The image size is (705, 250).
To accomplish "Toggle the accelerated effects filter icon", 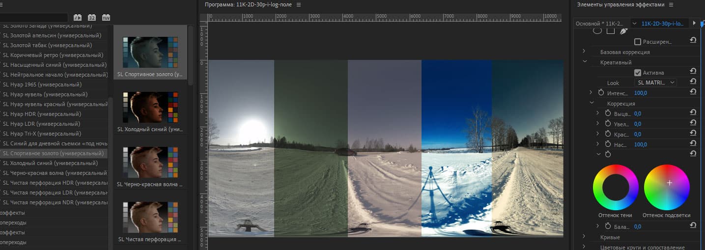I will point(77,17).
